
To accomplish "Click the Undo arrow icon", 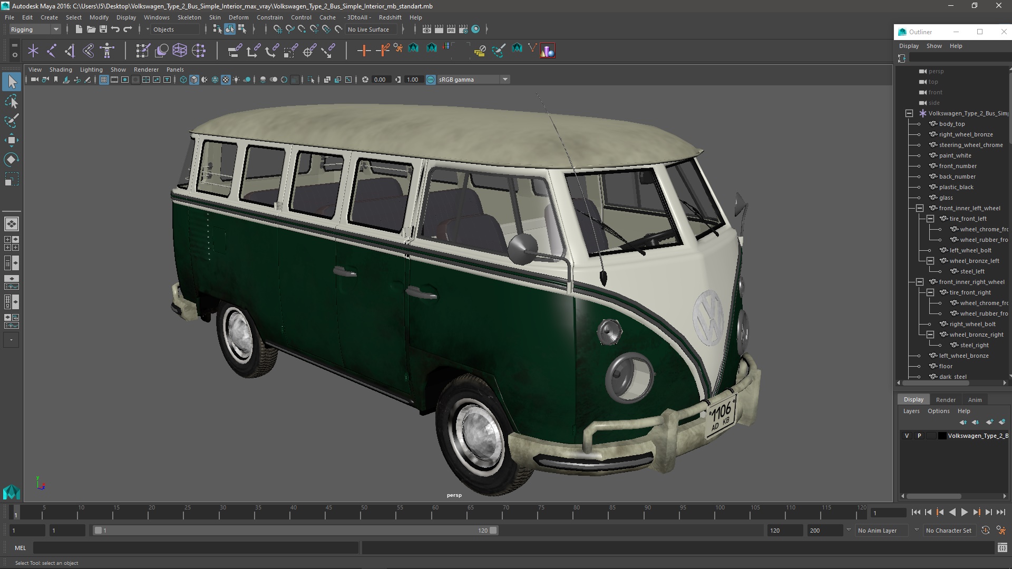I will [x=115, y=30].
